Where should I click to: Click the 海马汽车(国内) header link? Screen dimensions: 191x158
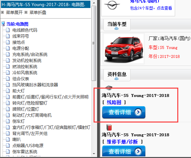tap(145, 1)
